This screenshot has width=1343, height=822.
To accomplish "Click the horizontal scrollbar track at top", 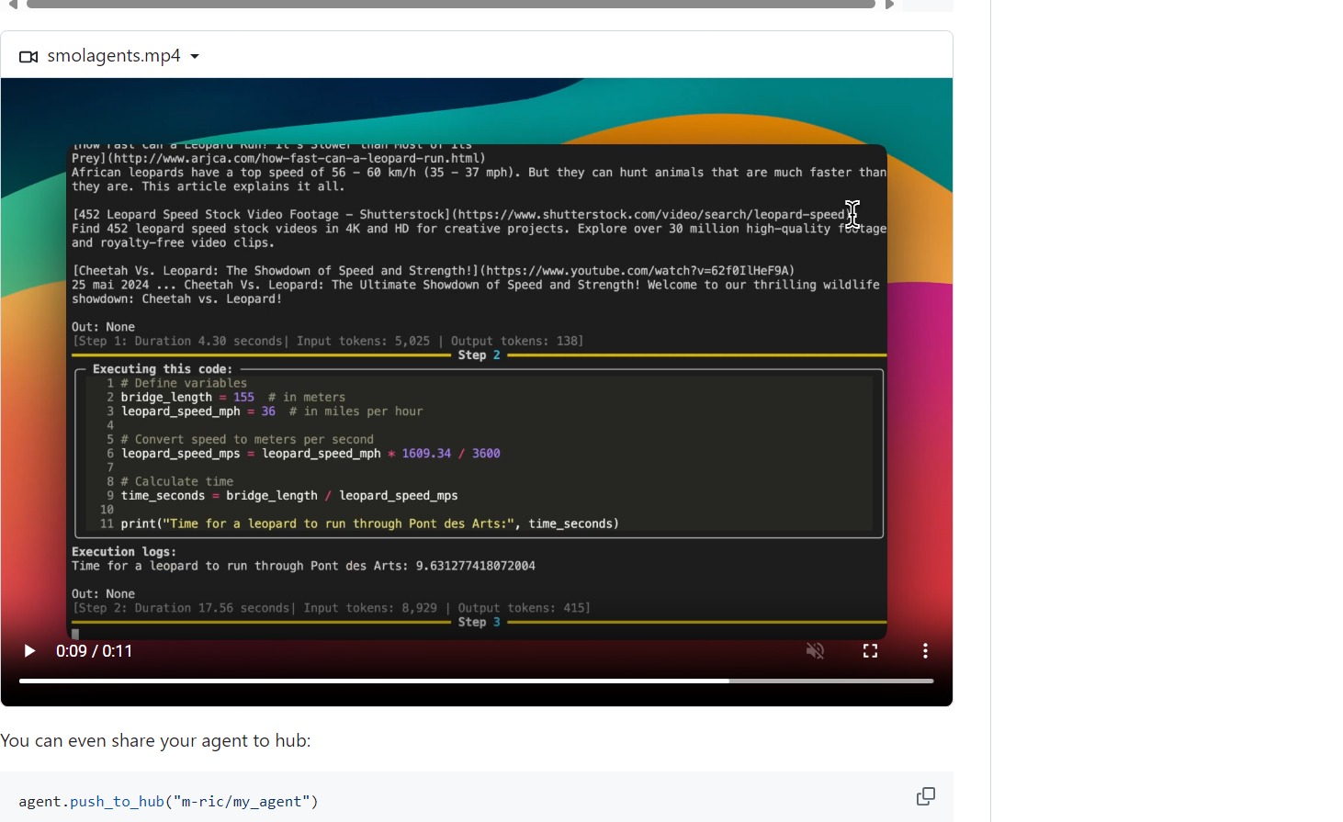I will pos(450,5).
